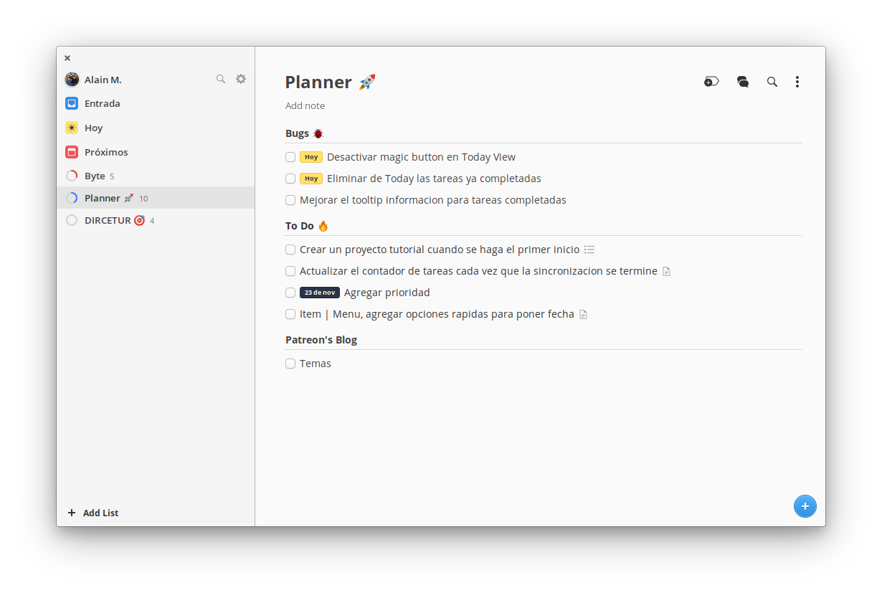Click the add label tag icon
The image size is (882, 593).
711,82
